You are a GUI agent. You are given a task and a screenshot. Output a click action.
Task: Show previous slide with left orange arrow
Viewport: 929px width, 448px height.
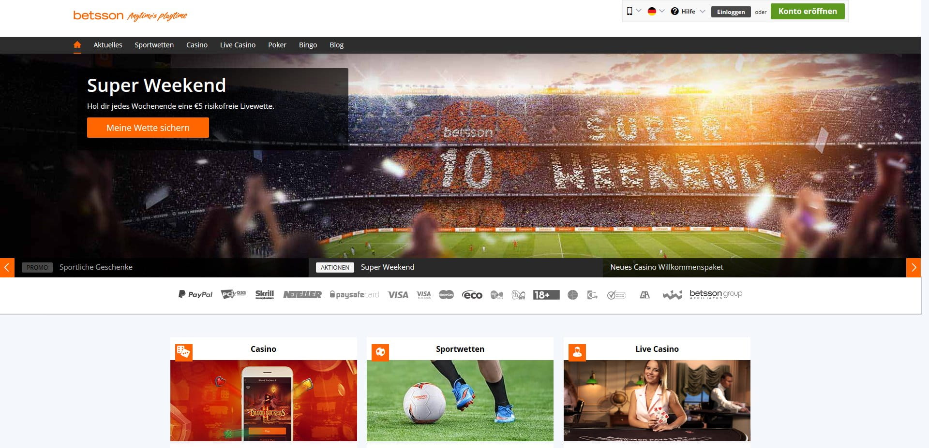tap(7, 267)
